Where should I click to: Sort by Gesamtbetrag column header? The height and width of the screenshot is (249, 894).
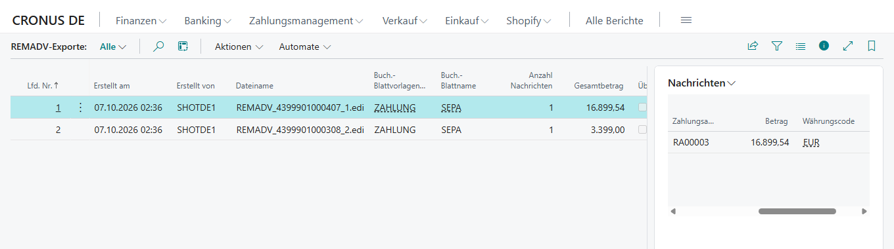coord(598,86)
